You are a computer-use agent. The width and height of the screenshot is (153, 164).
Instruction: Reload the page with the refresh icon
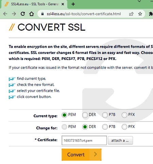tap(23, 14)
